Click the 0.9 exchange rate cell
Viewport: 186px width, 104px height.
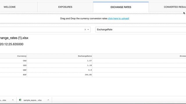click(x=60, y=70)
